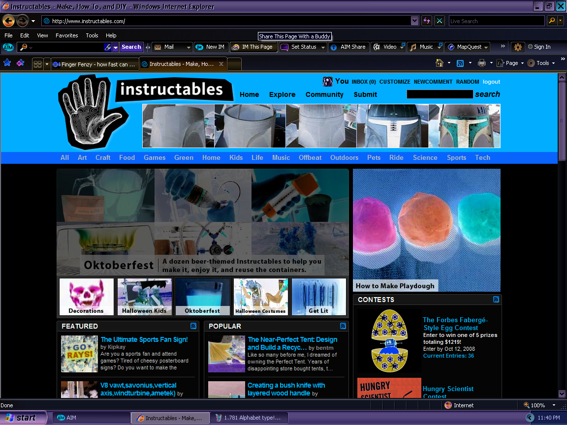Click the AIM toolbar Search button
Screen dimensions: 567x425
point(131,47)
